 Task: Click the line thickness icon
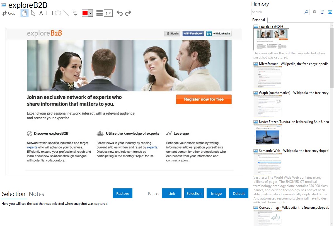click(x=99, y=13)
